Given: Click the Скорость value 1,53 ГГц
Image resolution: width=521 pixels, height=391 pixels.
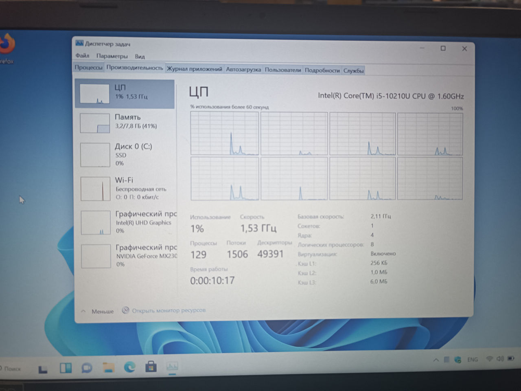Looking at the screenshot, I should pyautogui.click(x=258, y=228).
